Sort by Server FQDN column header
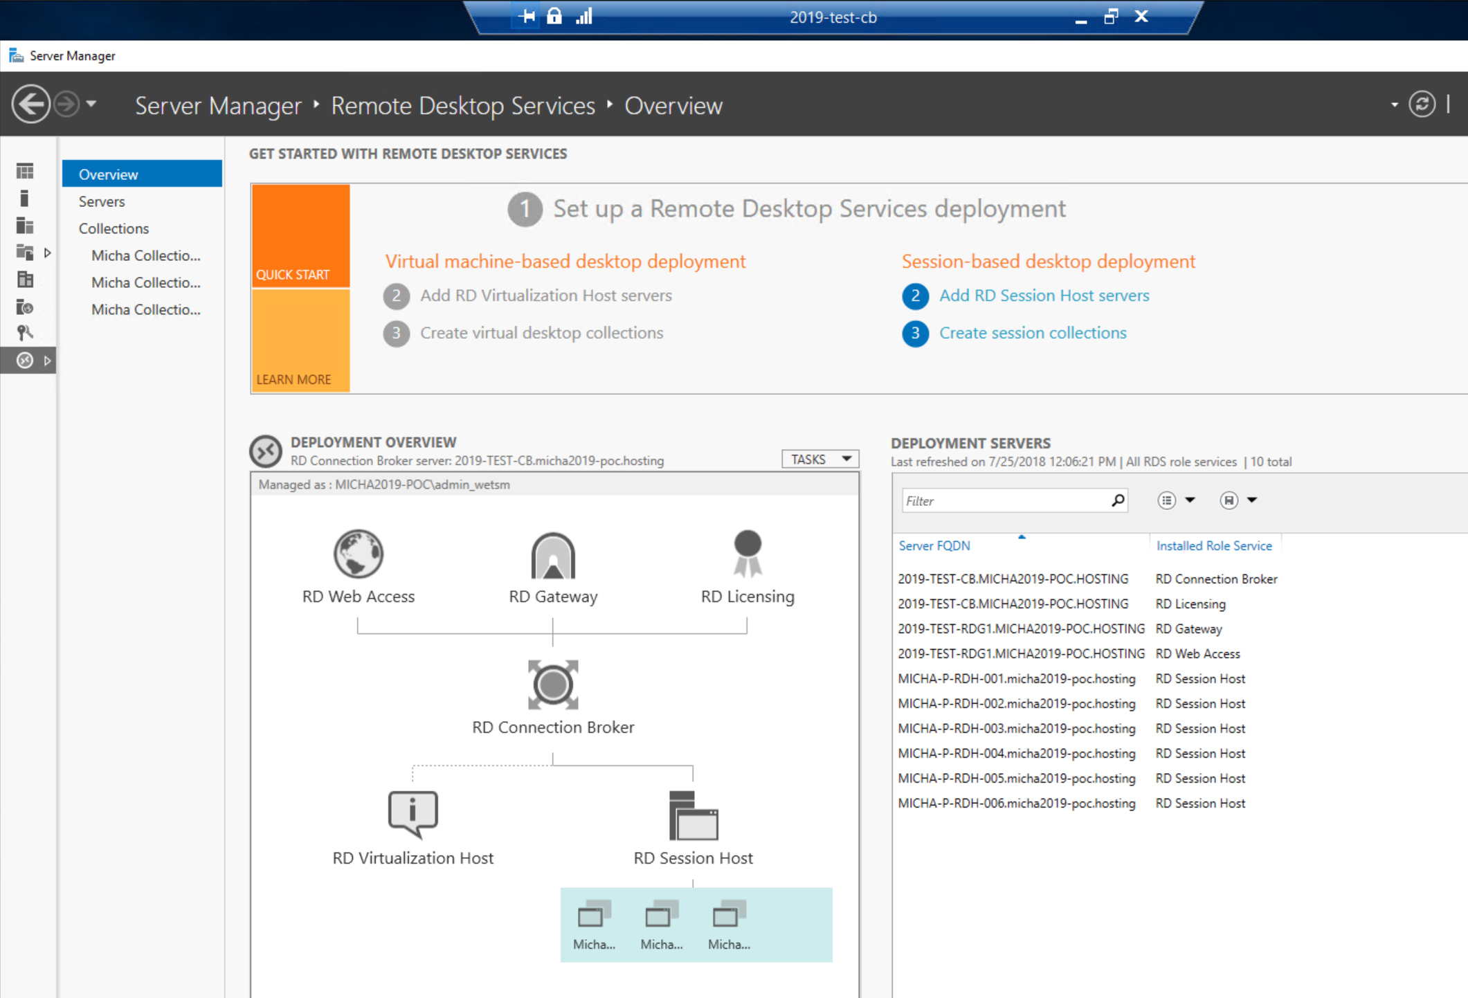The image size is (1468, 998). 934,546
